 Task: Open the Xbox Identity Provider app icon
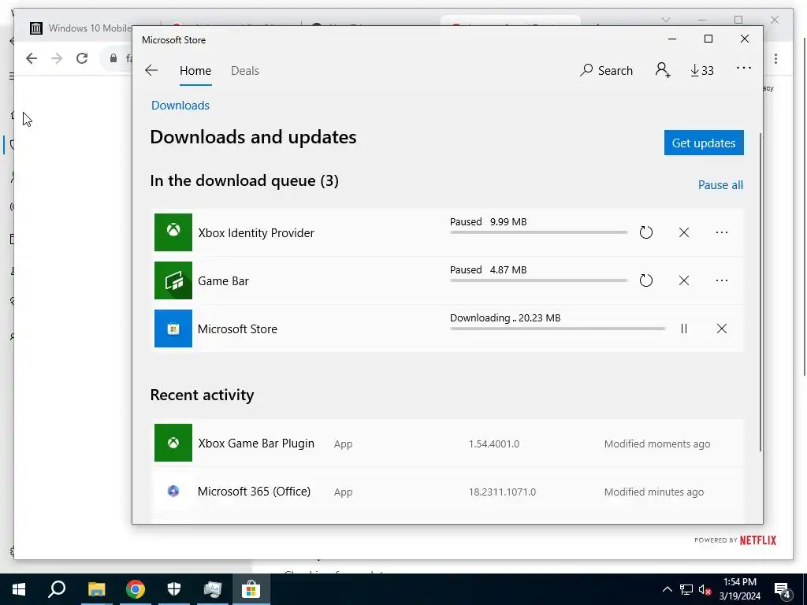point(173,232)
